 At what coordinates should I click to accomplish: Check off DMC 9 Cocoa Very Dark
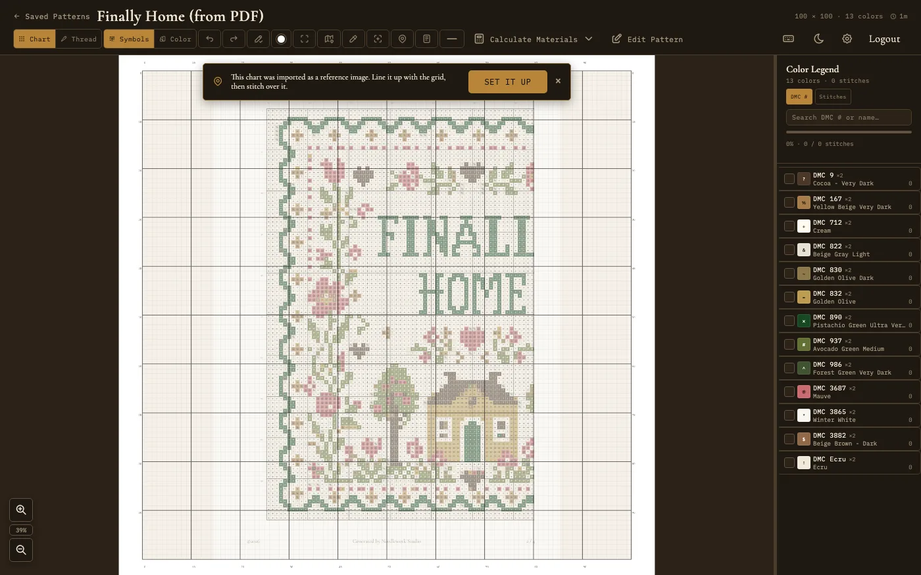789,179
